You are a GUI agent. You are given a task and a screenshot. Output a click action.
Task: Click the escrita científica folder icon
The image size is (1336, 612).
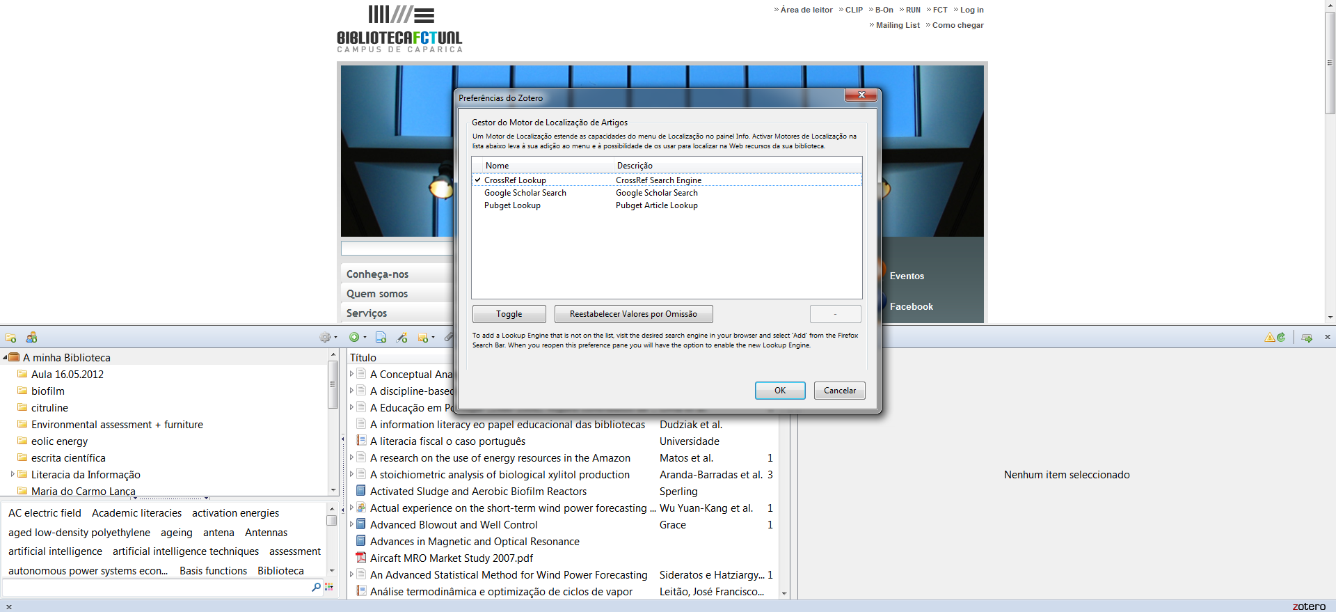pyautogui.click(x=22, y=457)
